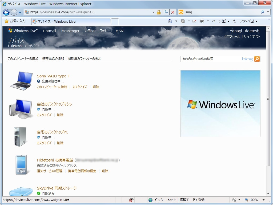Click the orange search icon beside the Bing box
The height and width of the screenshot is (205, 273).
point(257,59)
